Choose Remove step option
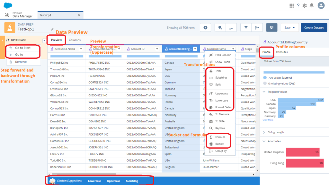This screenshot has width=329, height=185. (21, 62)
